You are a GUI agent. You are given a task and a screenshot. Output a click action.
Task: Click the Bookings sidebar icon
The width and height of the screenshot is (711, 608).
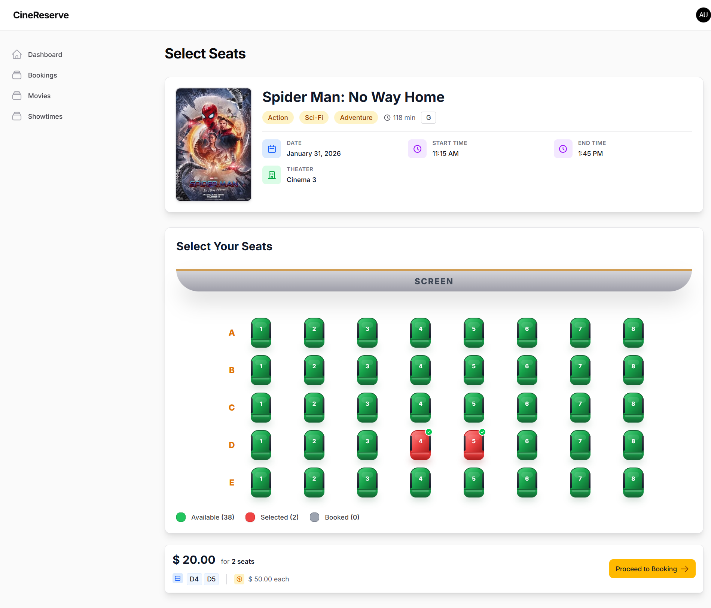click(17, 75)
